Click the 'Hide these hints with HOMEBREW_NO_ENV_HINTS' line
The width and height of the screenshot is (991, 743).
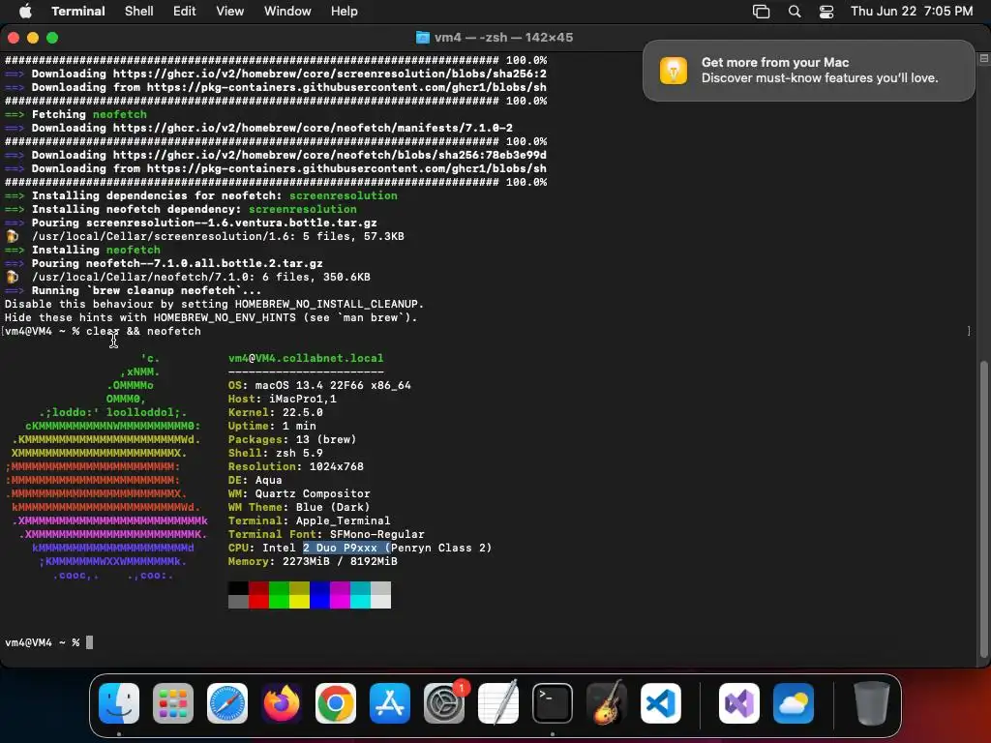coord(211,317)
